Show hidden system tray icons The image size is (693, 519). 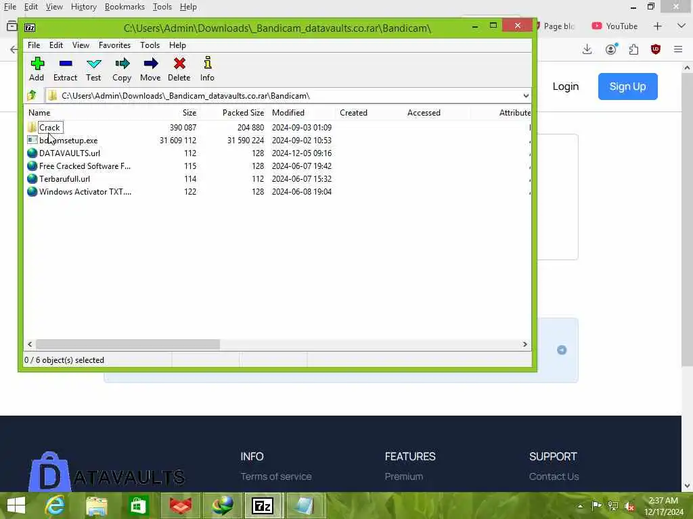(x=580, y=506)
